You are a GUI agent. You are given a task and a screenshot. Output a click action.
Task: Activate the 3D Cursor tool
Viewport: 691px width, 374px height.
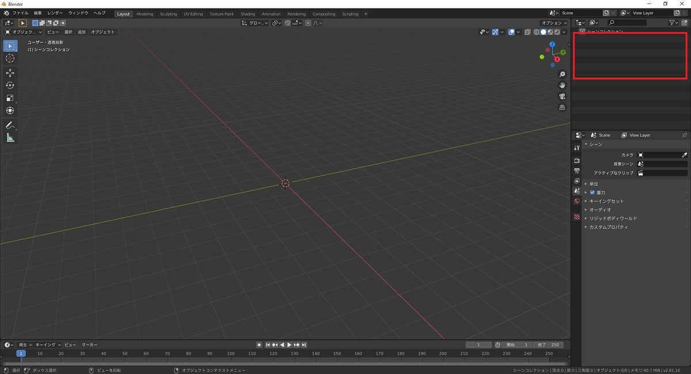pos(10,58)
